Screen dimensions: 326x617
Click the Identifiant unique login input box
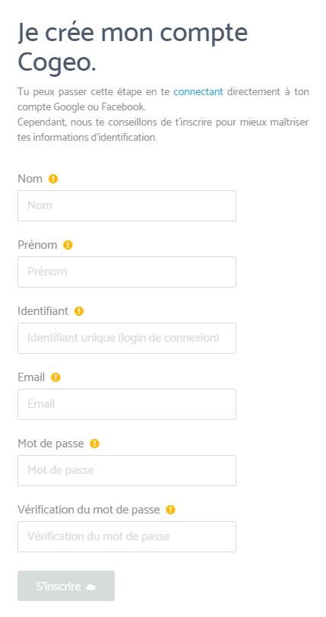(x=127, y=338)
